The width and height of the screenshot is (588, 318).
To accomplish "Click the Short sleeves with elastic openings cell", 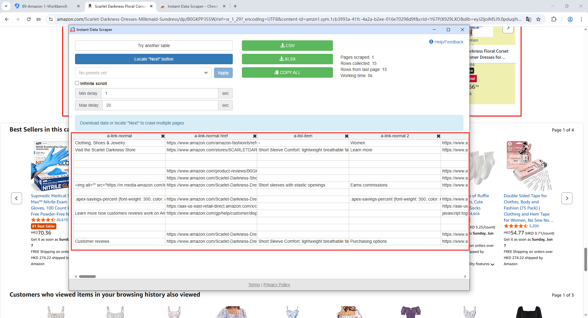I will (303, 185).
